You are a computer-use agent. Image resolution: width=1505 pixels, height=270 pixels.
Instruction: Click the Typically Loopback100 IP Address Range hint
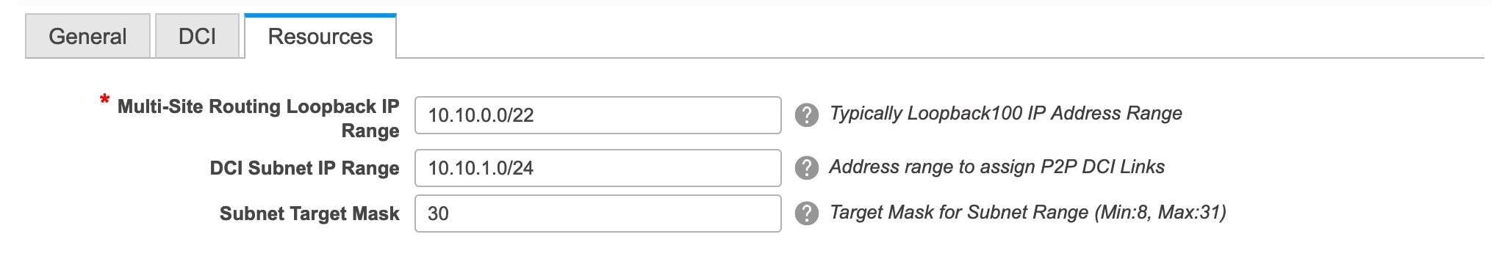pos(1005,113)
